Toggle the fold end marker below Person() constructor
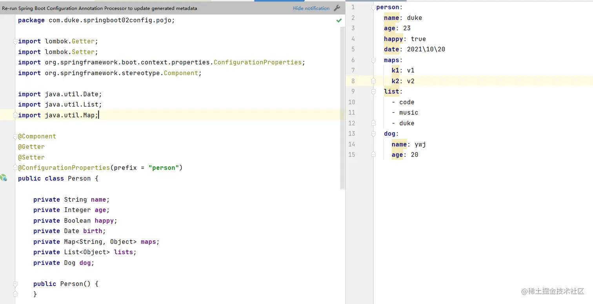593x304 pixels. pyautogui.click(x=15, y=294)
